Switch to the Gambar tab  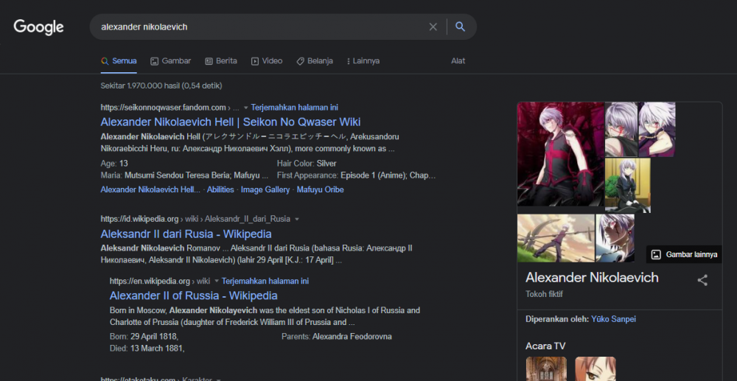171,61
